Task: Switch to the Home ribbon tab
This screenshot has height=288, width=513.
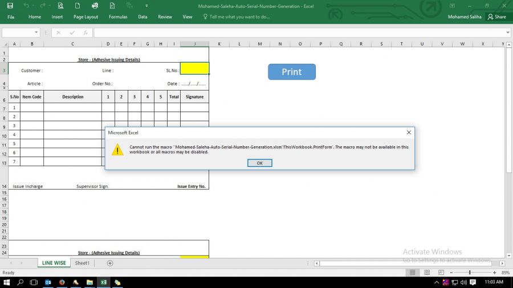Action: coord(35,17)
